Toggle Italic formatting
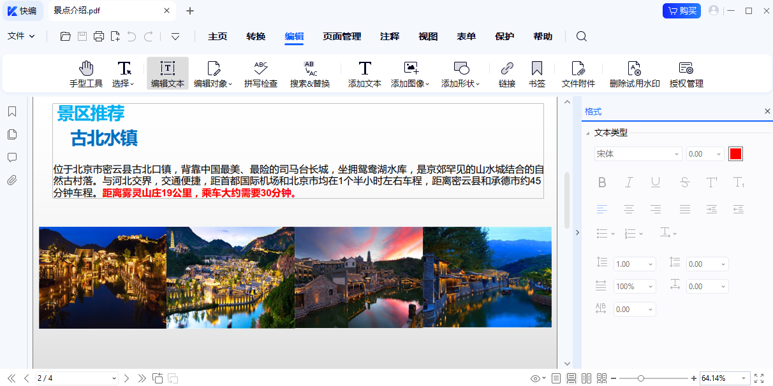This screenshot has height=386, width=773. pyautogui.click(x=629, y=183)
